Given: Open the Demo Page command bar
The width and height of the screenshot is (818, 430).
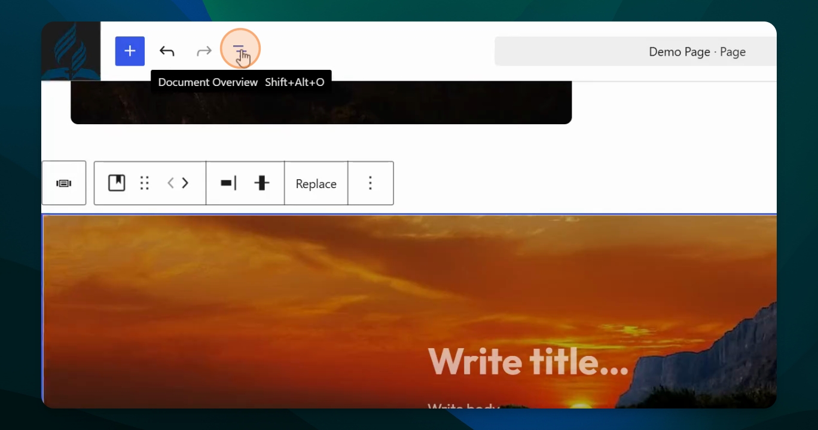Looking at the screenshot, I should point(636,52).
